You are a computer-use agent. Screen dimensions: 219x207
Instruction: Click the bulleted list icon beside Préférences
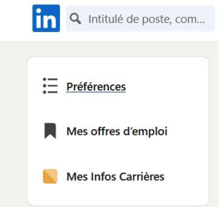click(50, 86)
